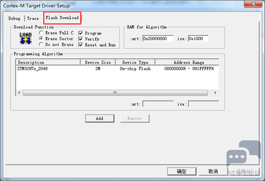This screenshot has height=181, width=265.
Task: Click the Address Range column header
Action: point(187,62)
